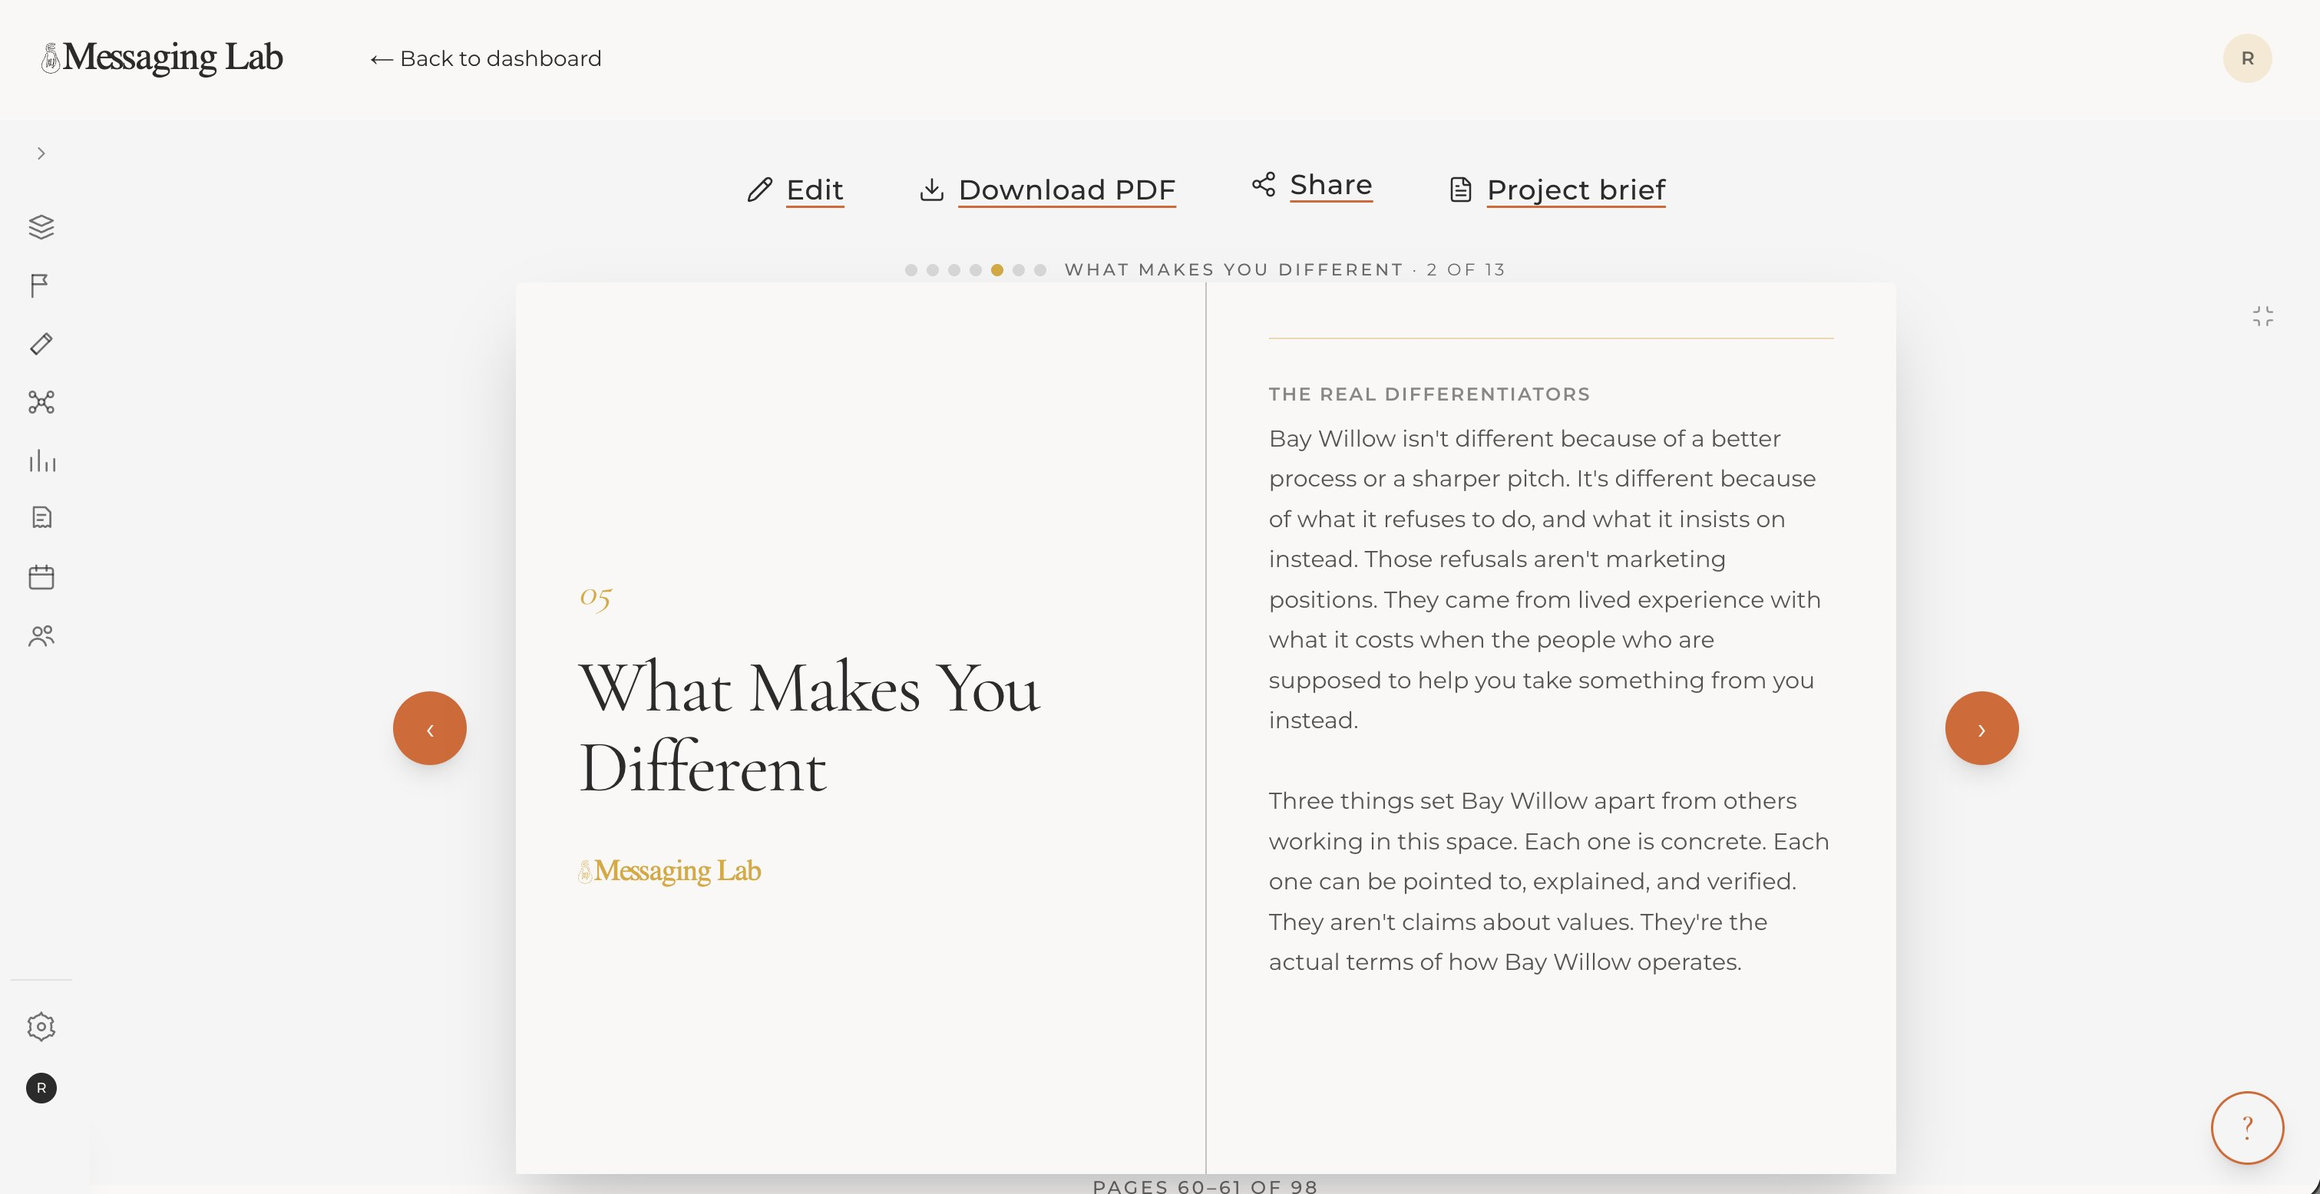
Task: Click the document icon beside Project brief
Action: 1460,190
